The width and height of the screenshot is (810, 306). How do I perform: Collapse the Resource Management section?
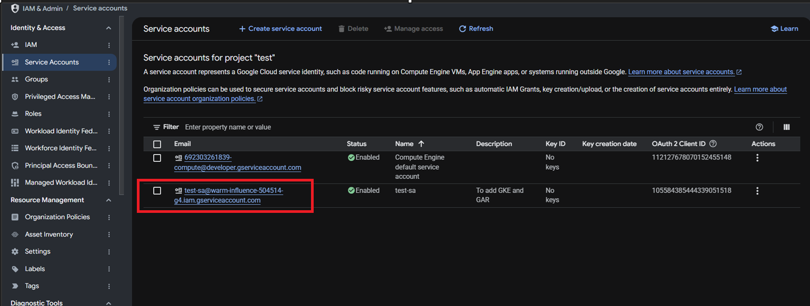(109, 200)
